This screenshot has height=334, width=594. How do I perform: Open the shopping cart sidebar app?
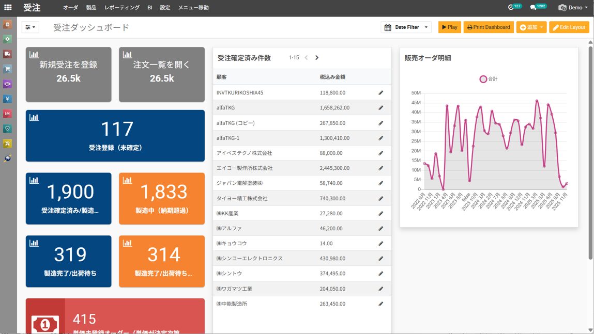coord(7,69)
